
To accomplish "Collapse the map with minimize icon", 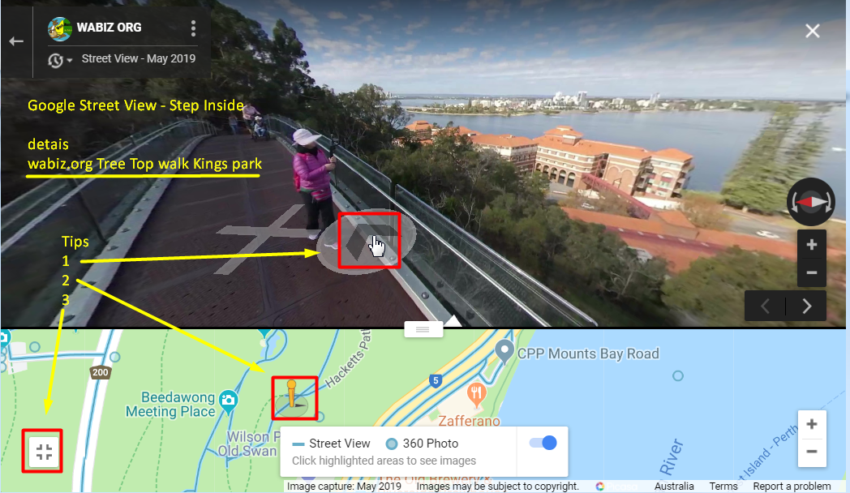I will (x=43, y=452).
